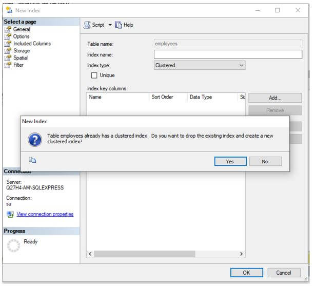The image size is (315, 286).
Task: Click the Ready progress text
Action: 31,241
